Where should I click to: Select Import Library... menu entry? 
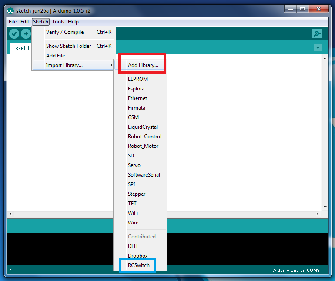click(73, 65)
